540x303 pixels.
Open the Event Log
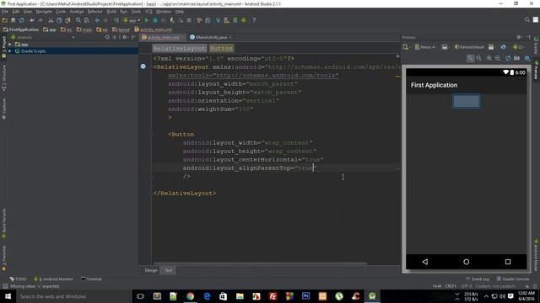click(478, 279)
